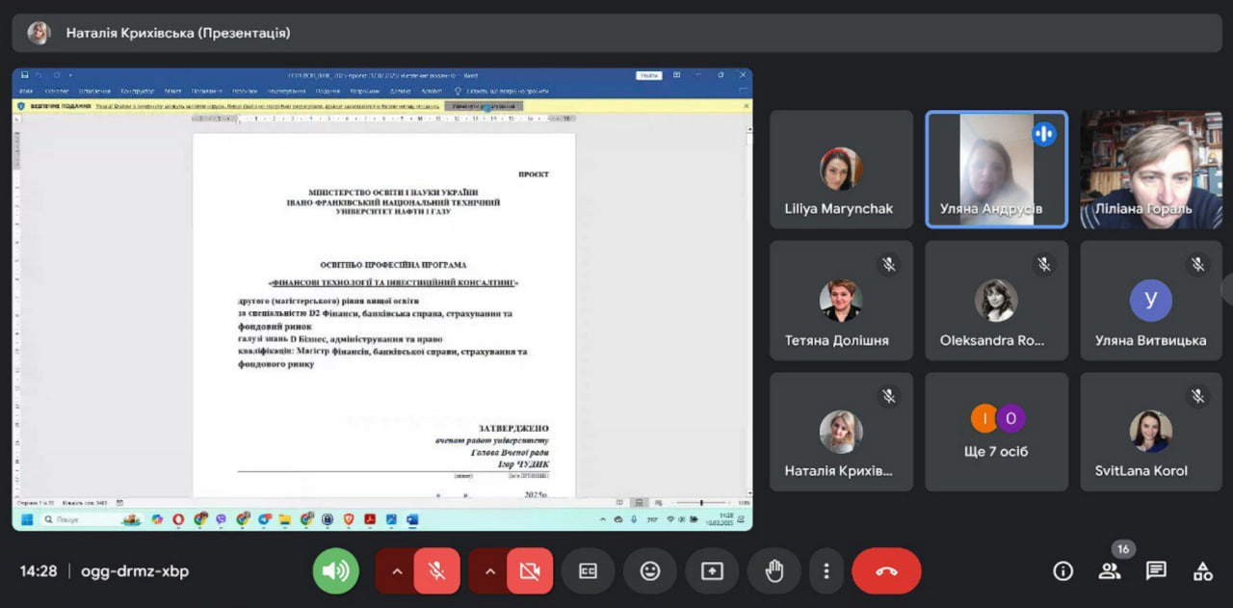Open the 'Ще 7 осіб' tile

(996, 432)
